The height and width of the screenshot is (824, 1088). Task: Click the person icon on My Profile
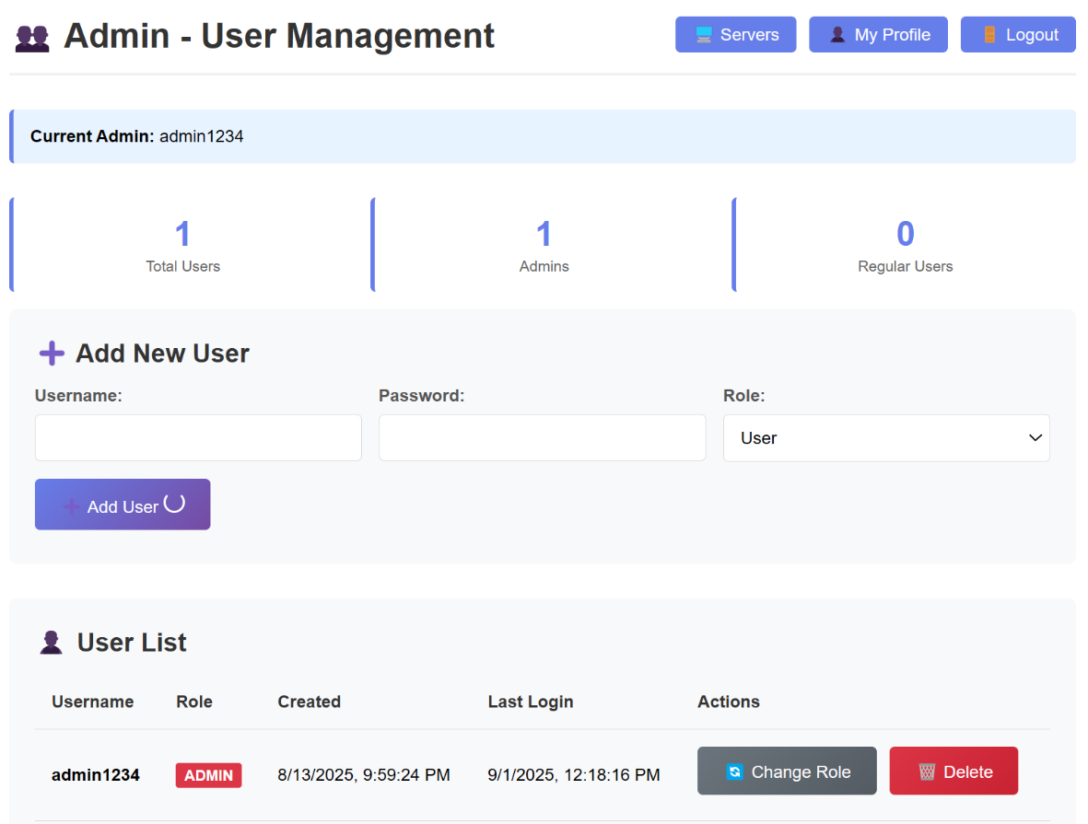pyautogui.click(x=837, y=35)
